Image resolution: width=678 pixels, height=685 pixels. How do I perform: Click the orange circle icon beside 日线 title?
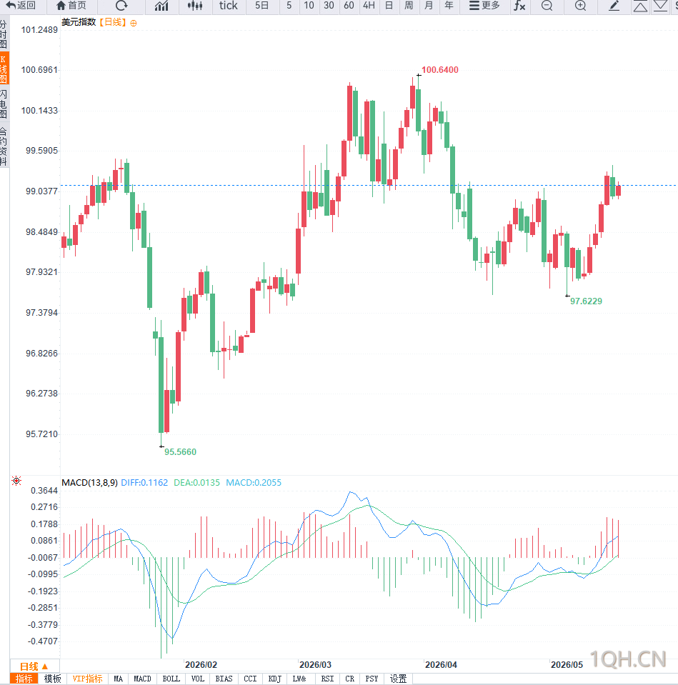click(134, 23)
